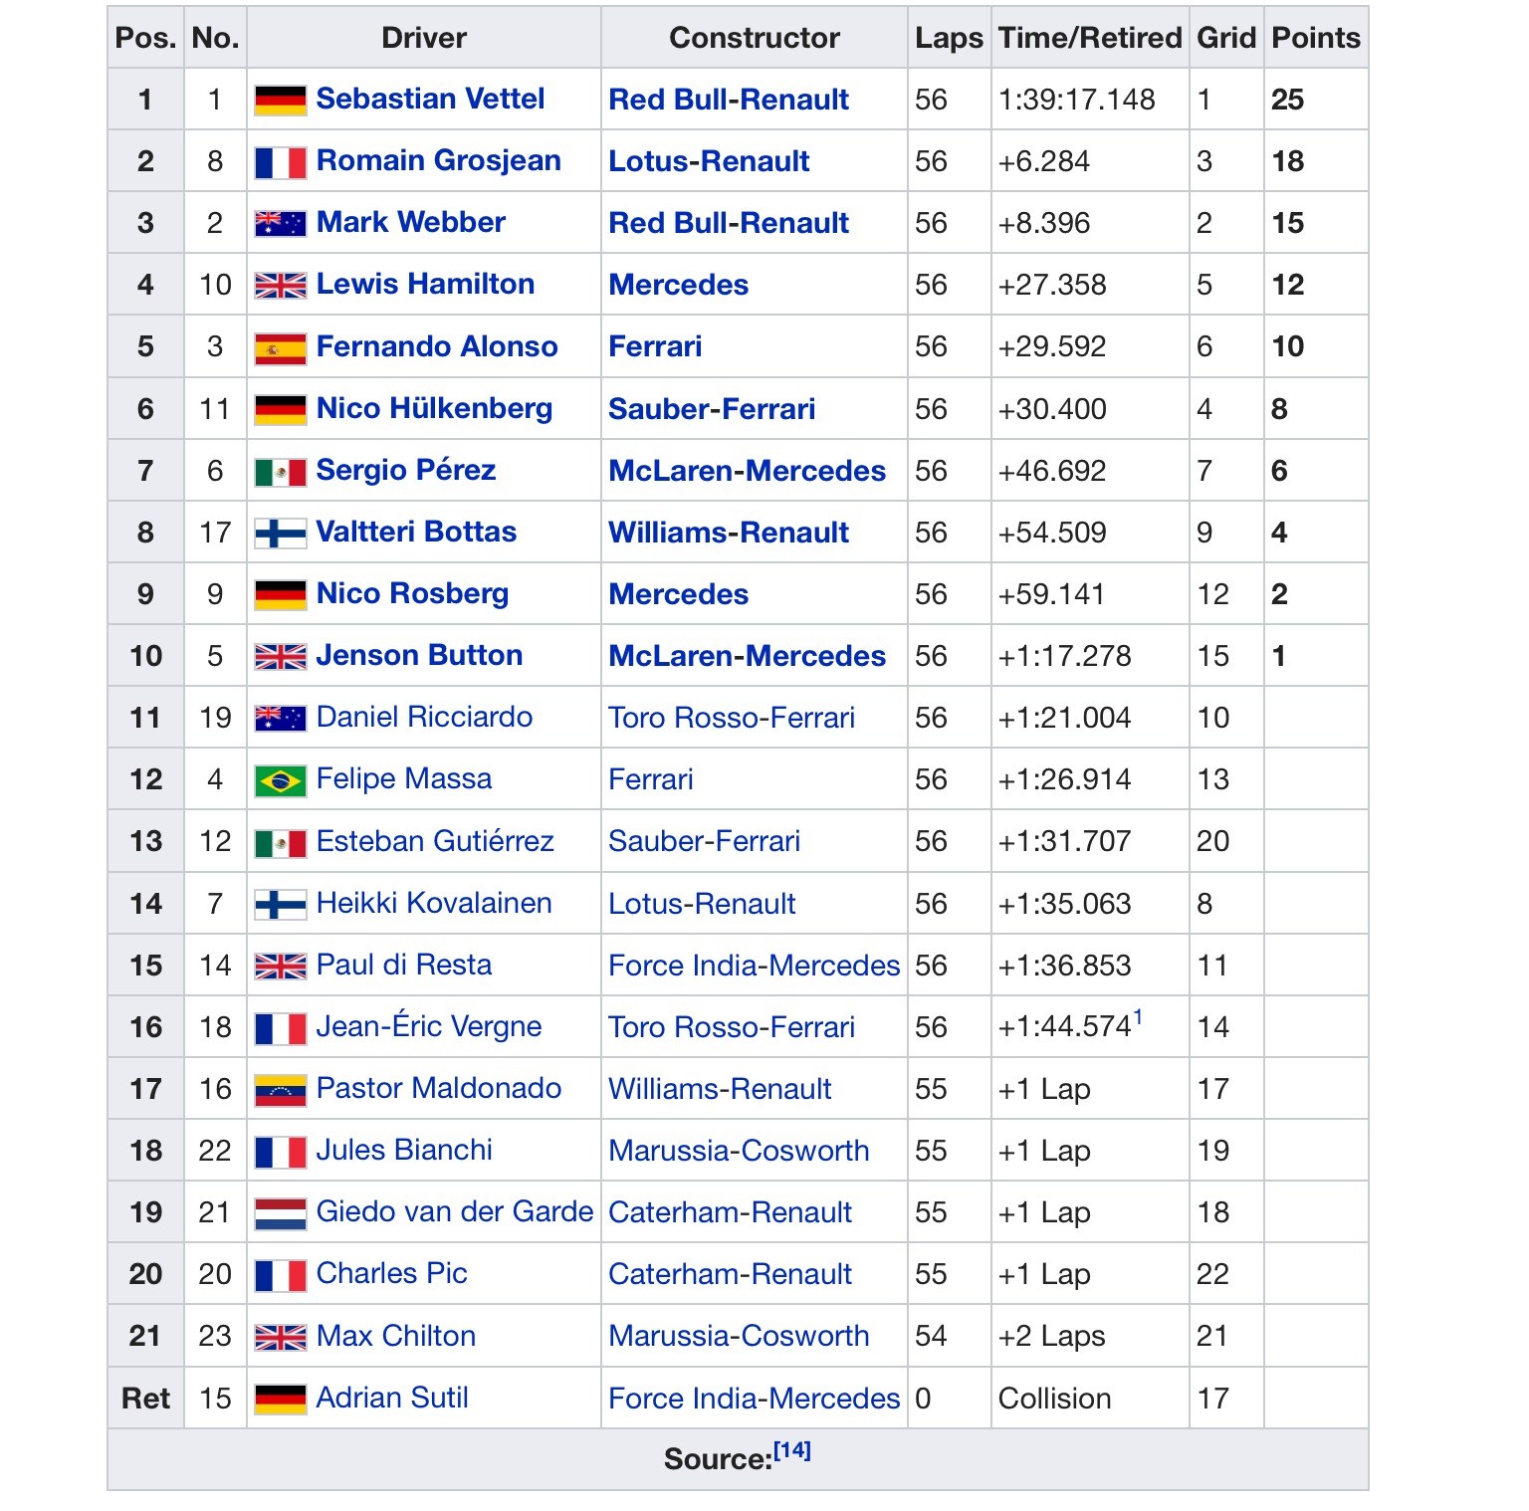Click the Spanish flag beside Fernando Alonso
Image resolution: width=1529 pixels, height=1511 pixels.
click(x=280, y=347)
